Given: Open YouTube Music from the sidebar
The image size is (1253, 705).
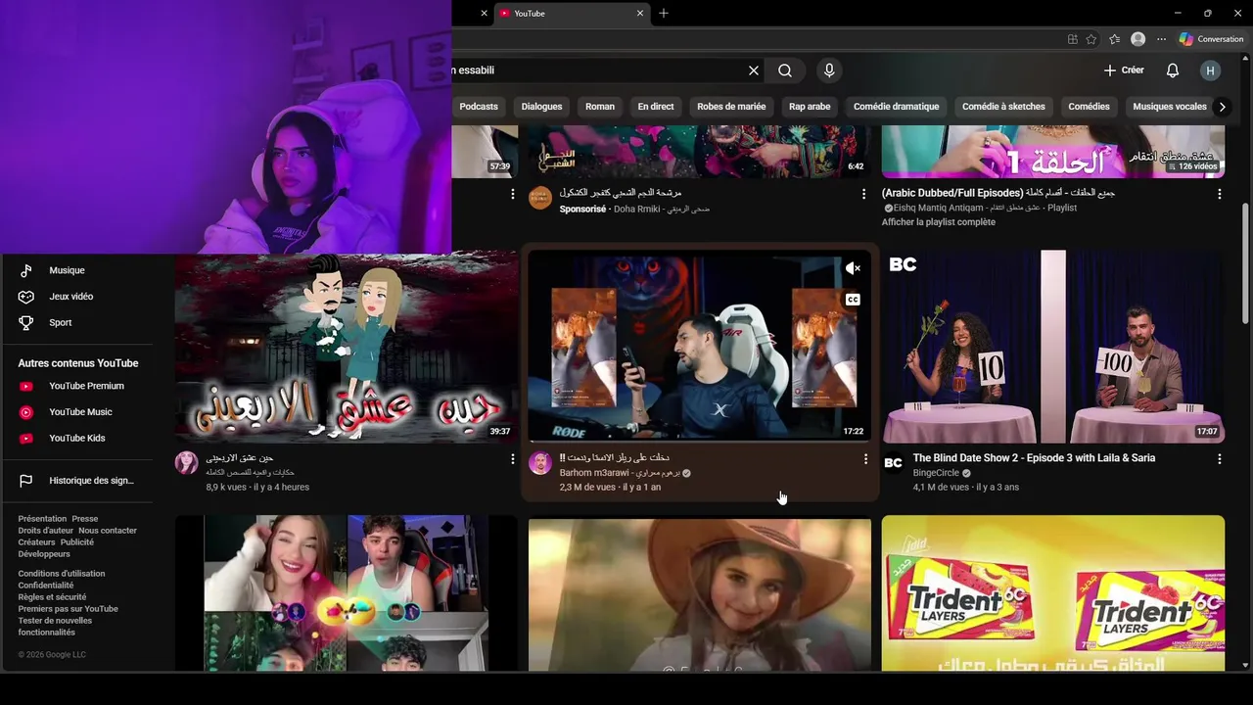Looking at the screenshot, I should point(78,412).
